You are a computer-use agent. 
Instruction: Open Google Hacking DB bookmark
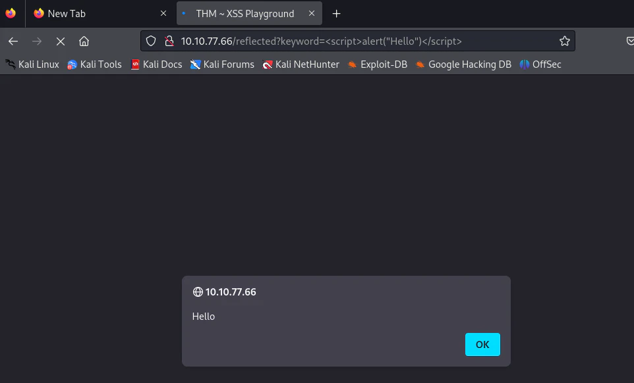(463, 64)
